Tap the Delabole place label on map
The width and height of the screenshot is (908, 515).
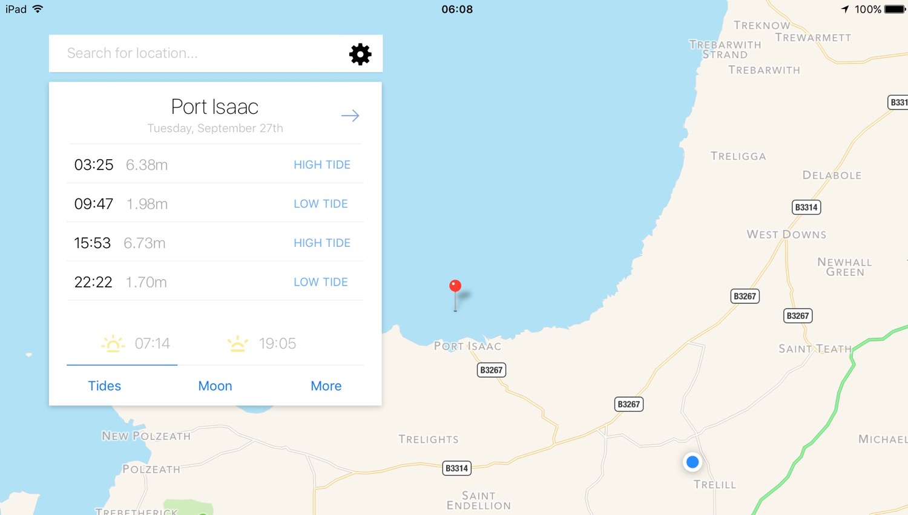point(832,175)
